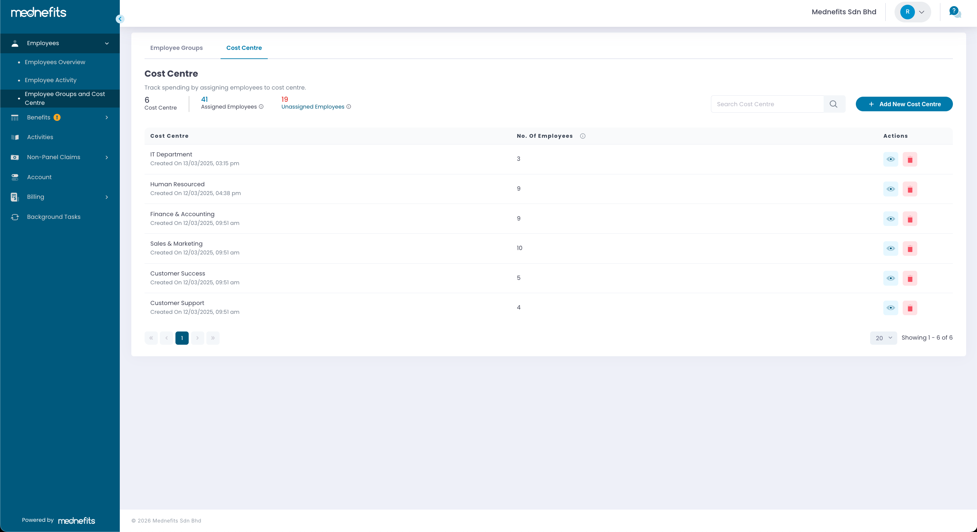Open Employee Activity in sidebar
Screen dimensions: 977x532
pyautogui.click(x=51, y=80)
